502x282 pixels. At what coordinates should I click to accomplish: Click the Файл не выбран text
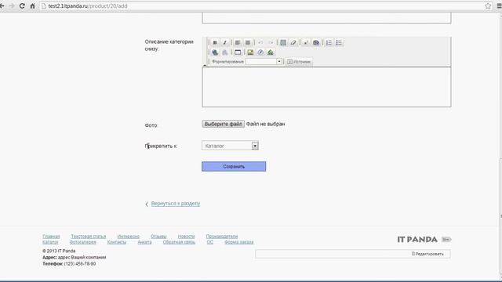(x=265, y=124)
